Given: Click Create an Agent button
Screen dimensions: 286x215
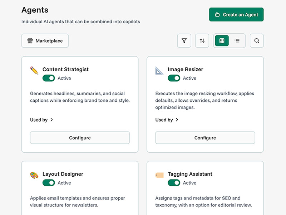Looking at the screenshot, I should [236, 15].
